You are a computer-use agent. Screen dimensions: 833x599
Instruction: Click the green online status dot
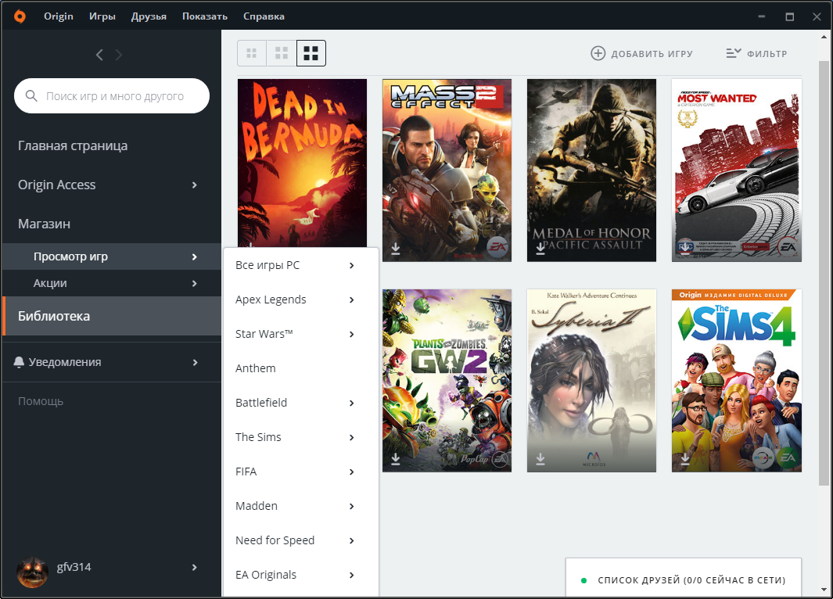[583, 580]
